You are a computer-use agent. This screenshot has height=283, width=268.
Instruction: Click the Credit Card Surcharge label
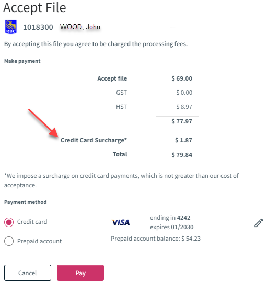[x=94, y=140]
